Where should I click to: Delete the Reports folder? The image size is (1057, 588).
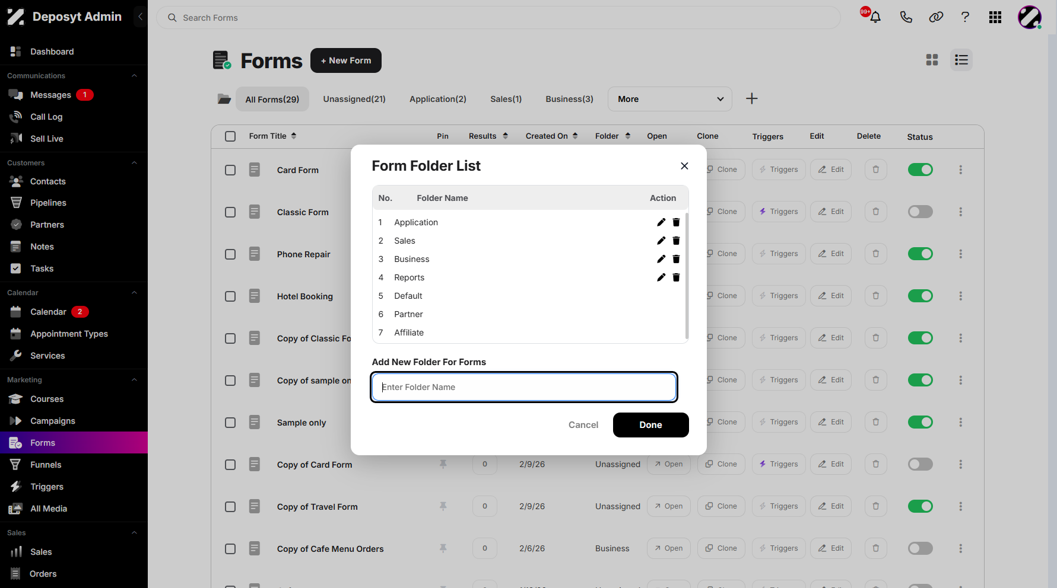676,277
